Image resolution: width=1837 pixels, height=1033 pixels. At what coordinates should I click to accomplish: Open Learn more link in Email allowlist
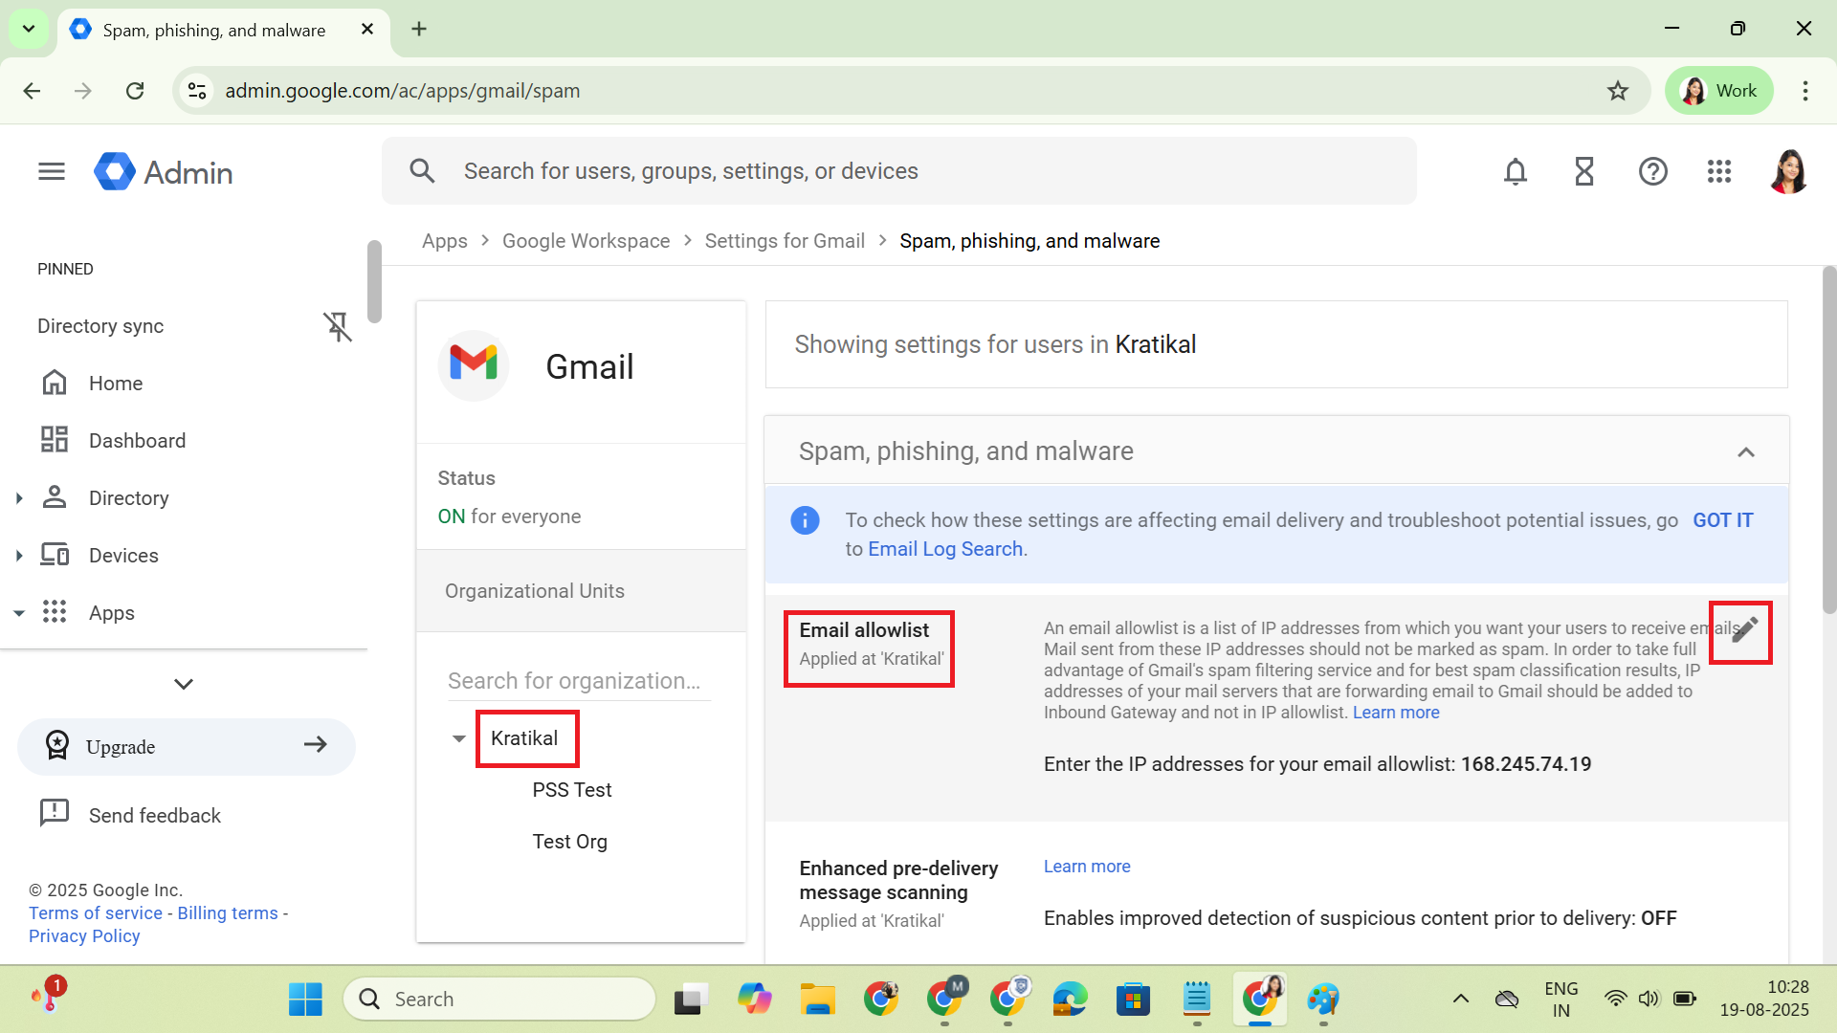[x=1396, y=713]
